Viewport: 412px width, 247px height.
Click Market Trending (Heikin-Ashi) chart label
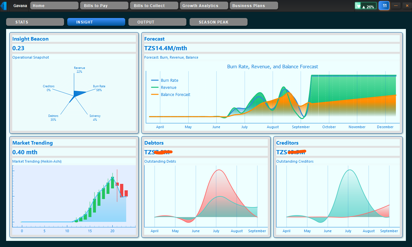click(x=37, y=161)
